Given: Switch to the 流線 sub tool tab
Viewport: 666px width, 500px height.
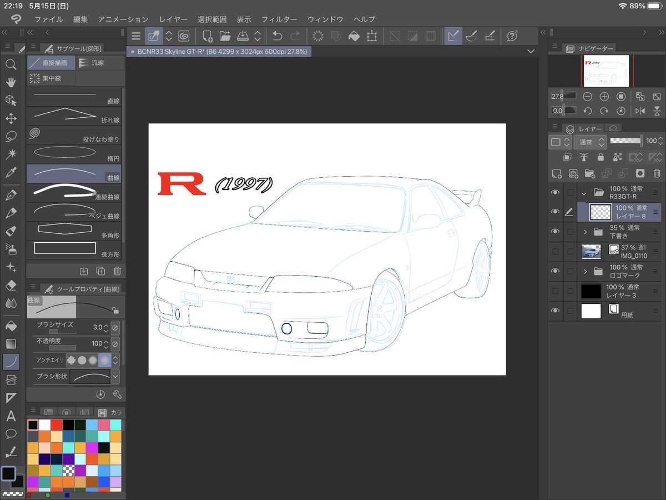Looking at the screenshot, I should click(x=100, y=63).
